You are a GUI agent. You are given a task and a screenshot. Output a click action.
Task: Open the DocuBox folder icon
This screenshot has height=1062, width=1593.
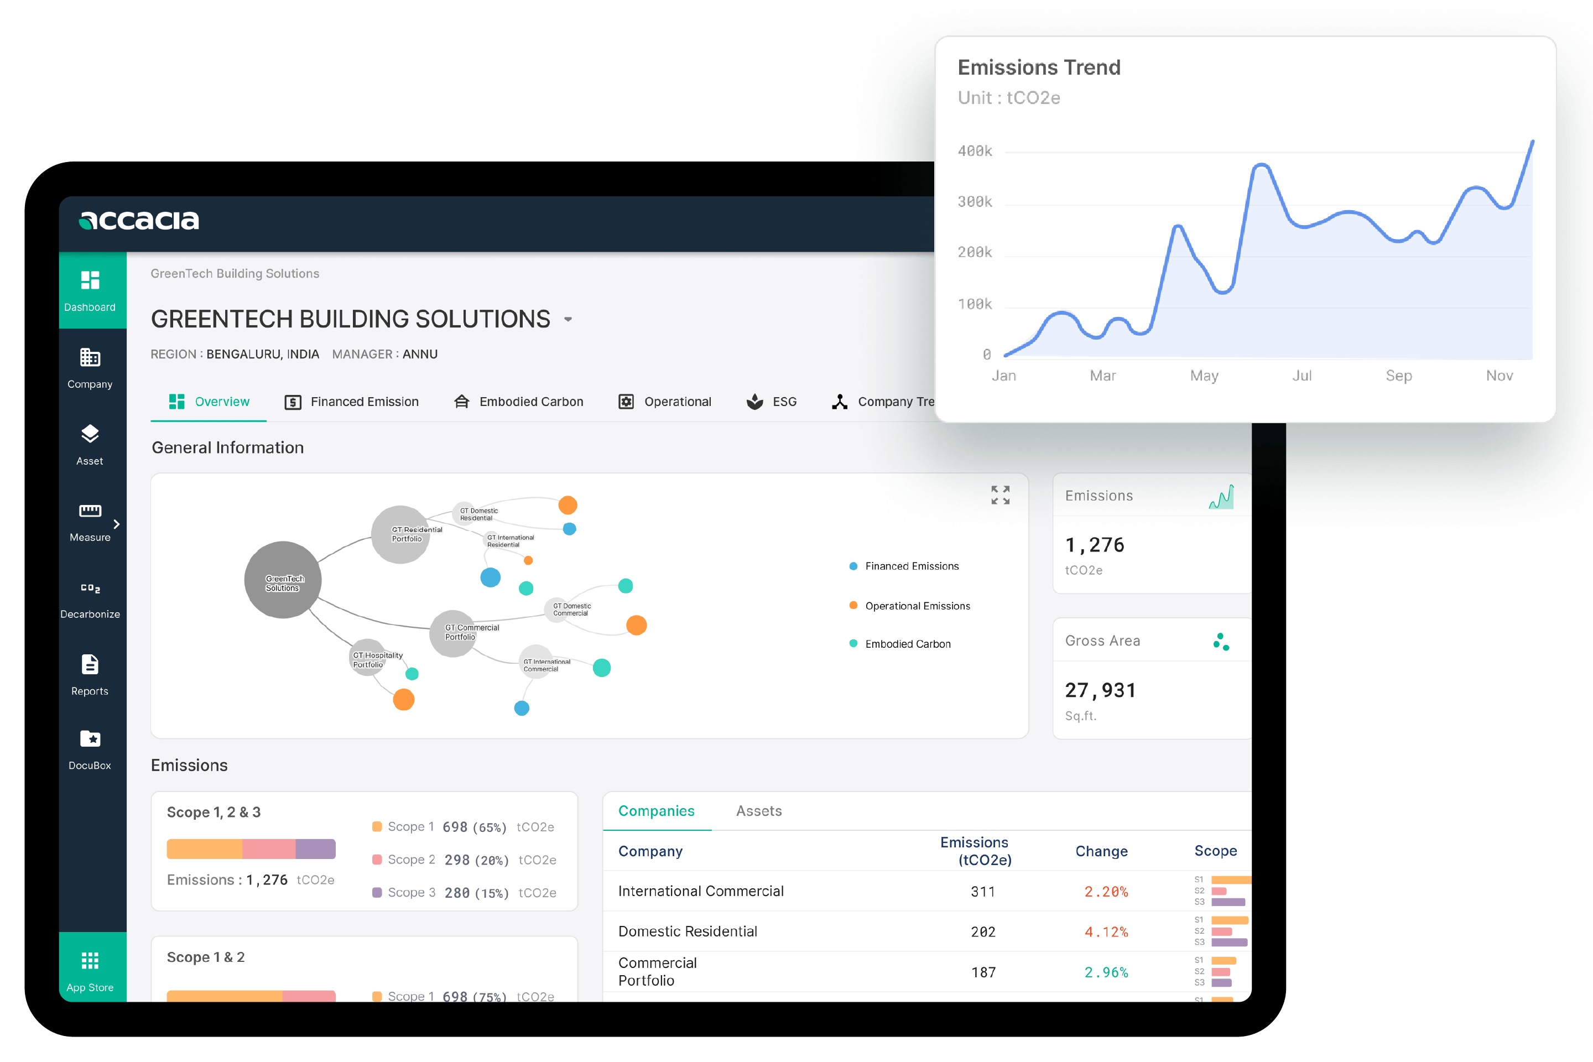click(90, 739)
